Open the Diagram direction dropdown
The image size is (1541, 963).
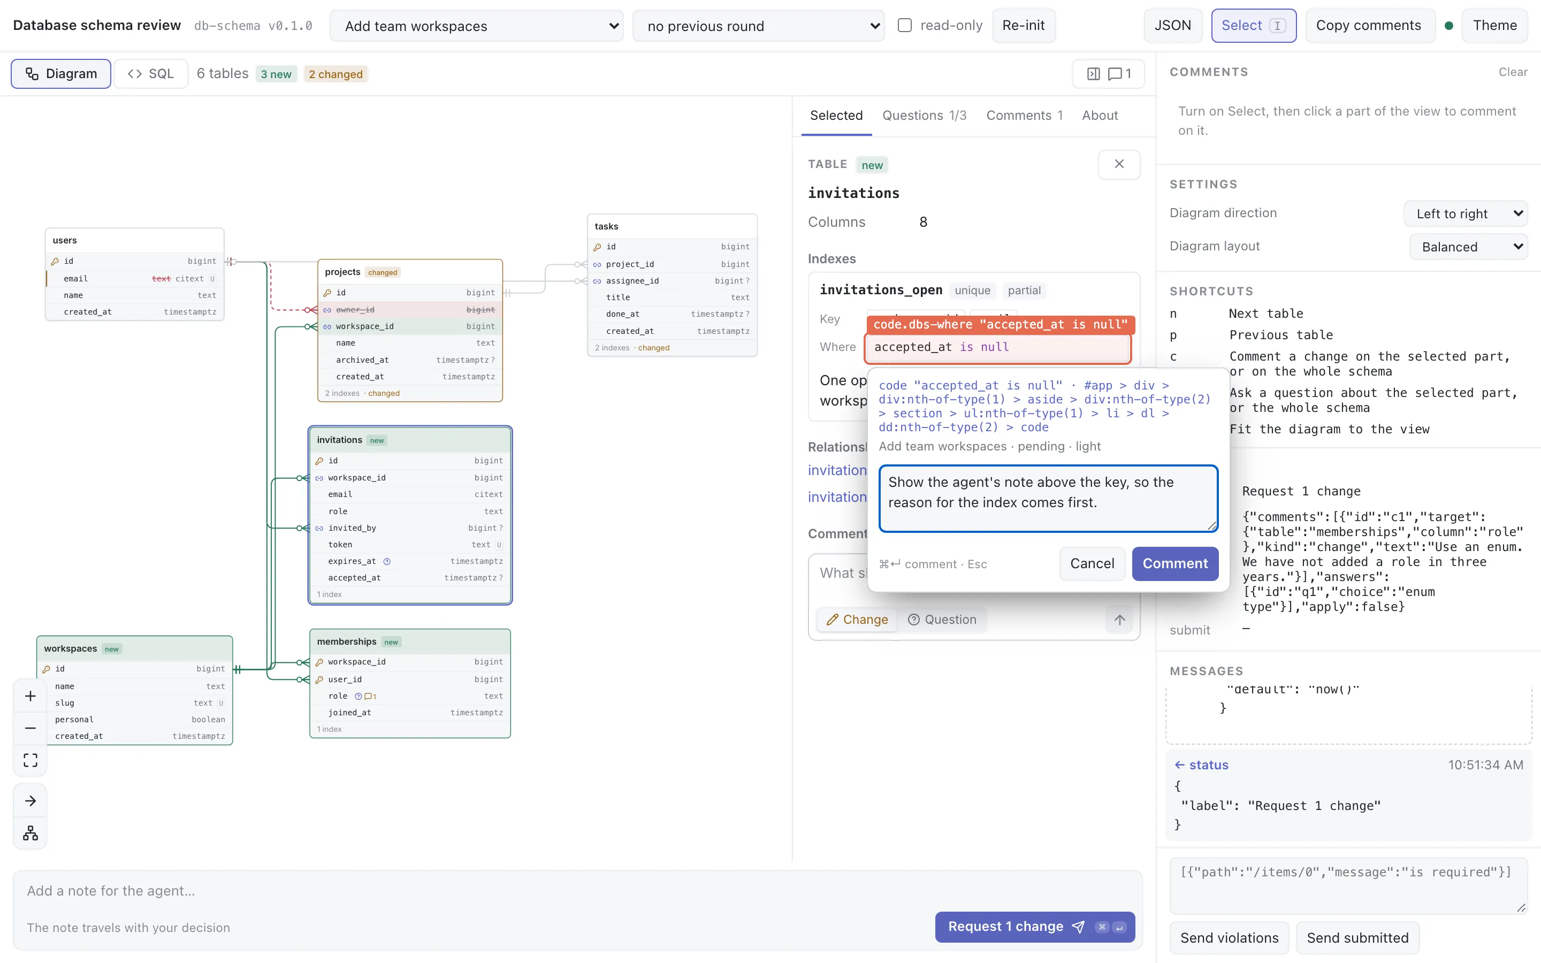click(x=1465, y=213)
